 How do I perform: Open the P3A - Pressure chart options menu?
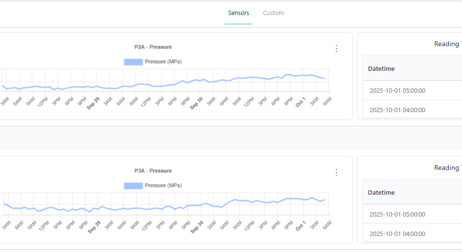click(x=336, y=172)
